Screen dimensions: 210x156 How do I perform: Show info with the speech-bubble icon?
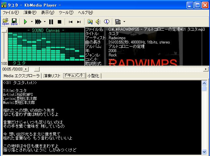click(x=107, y=22)
